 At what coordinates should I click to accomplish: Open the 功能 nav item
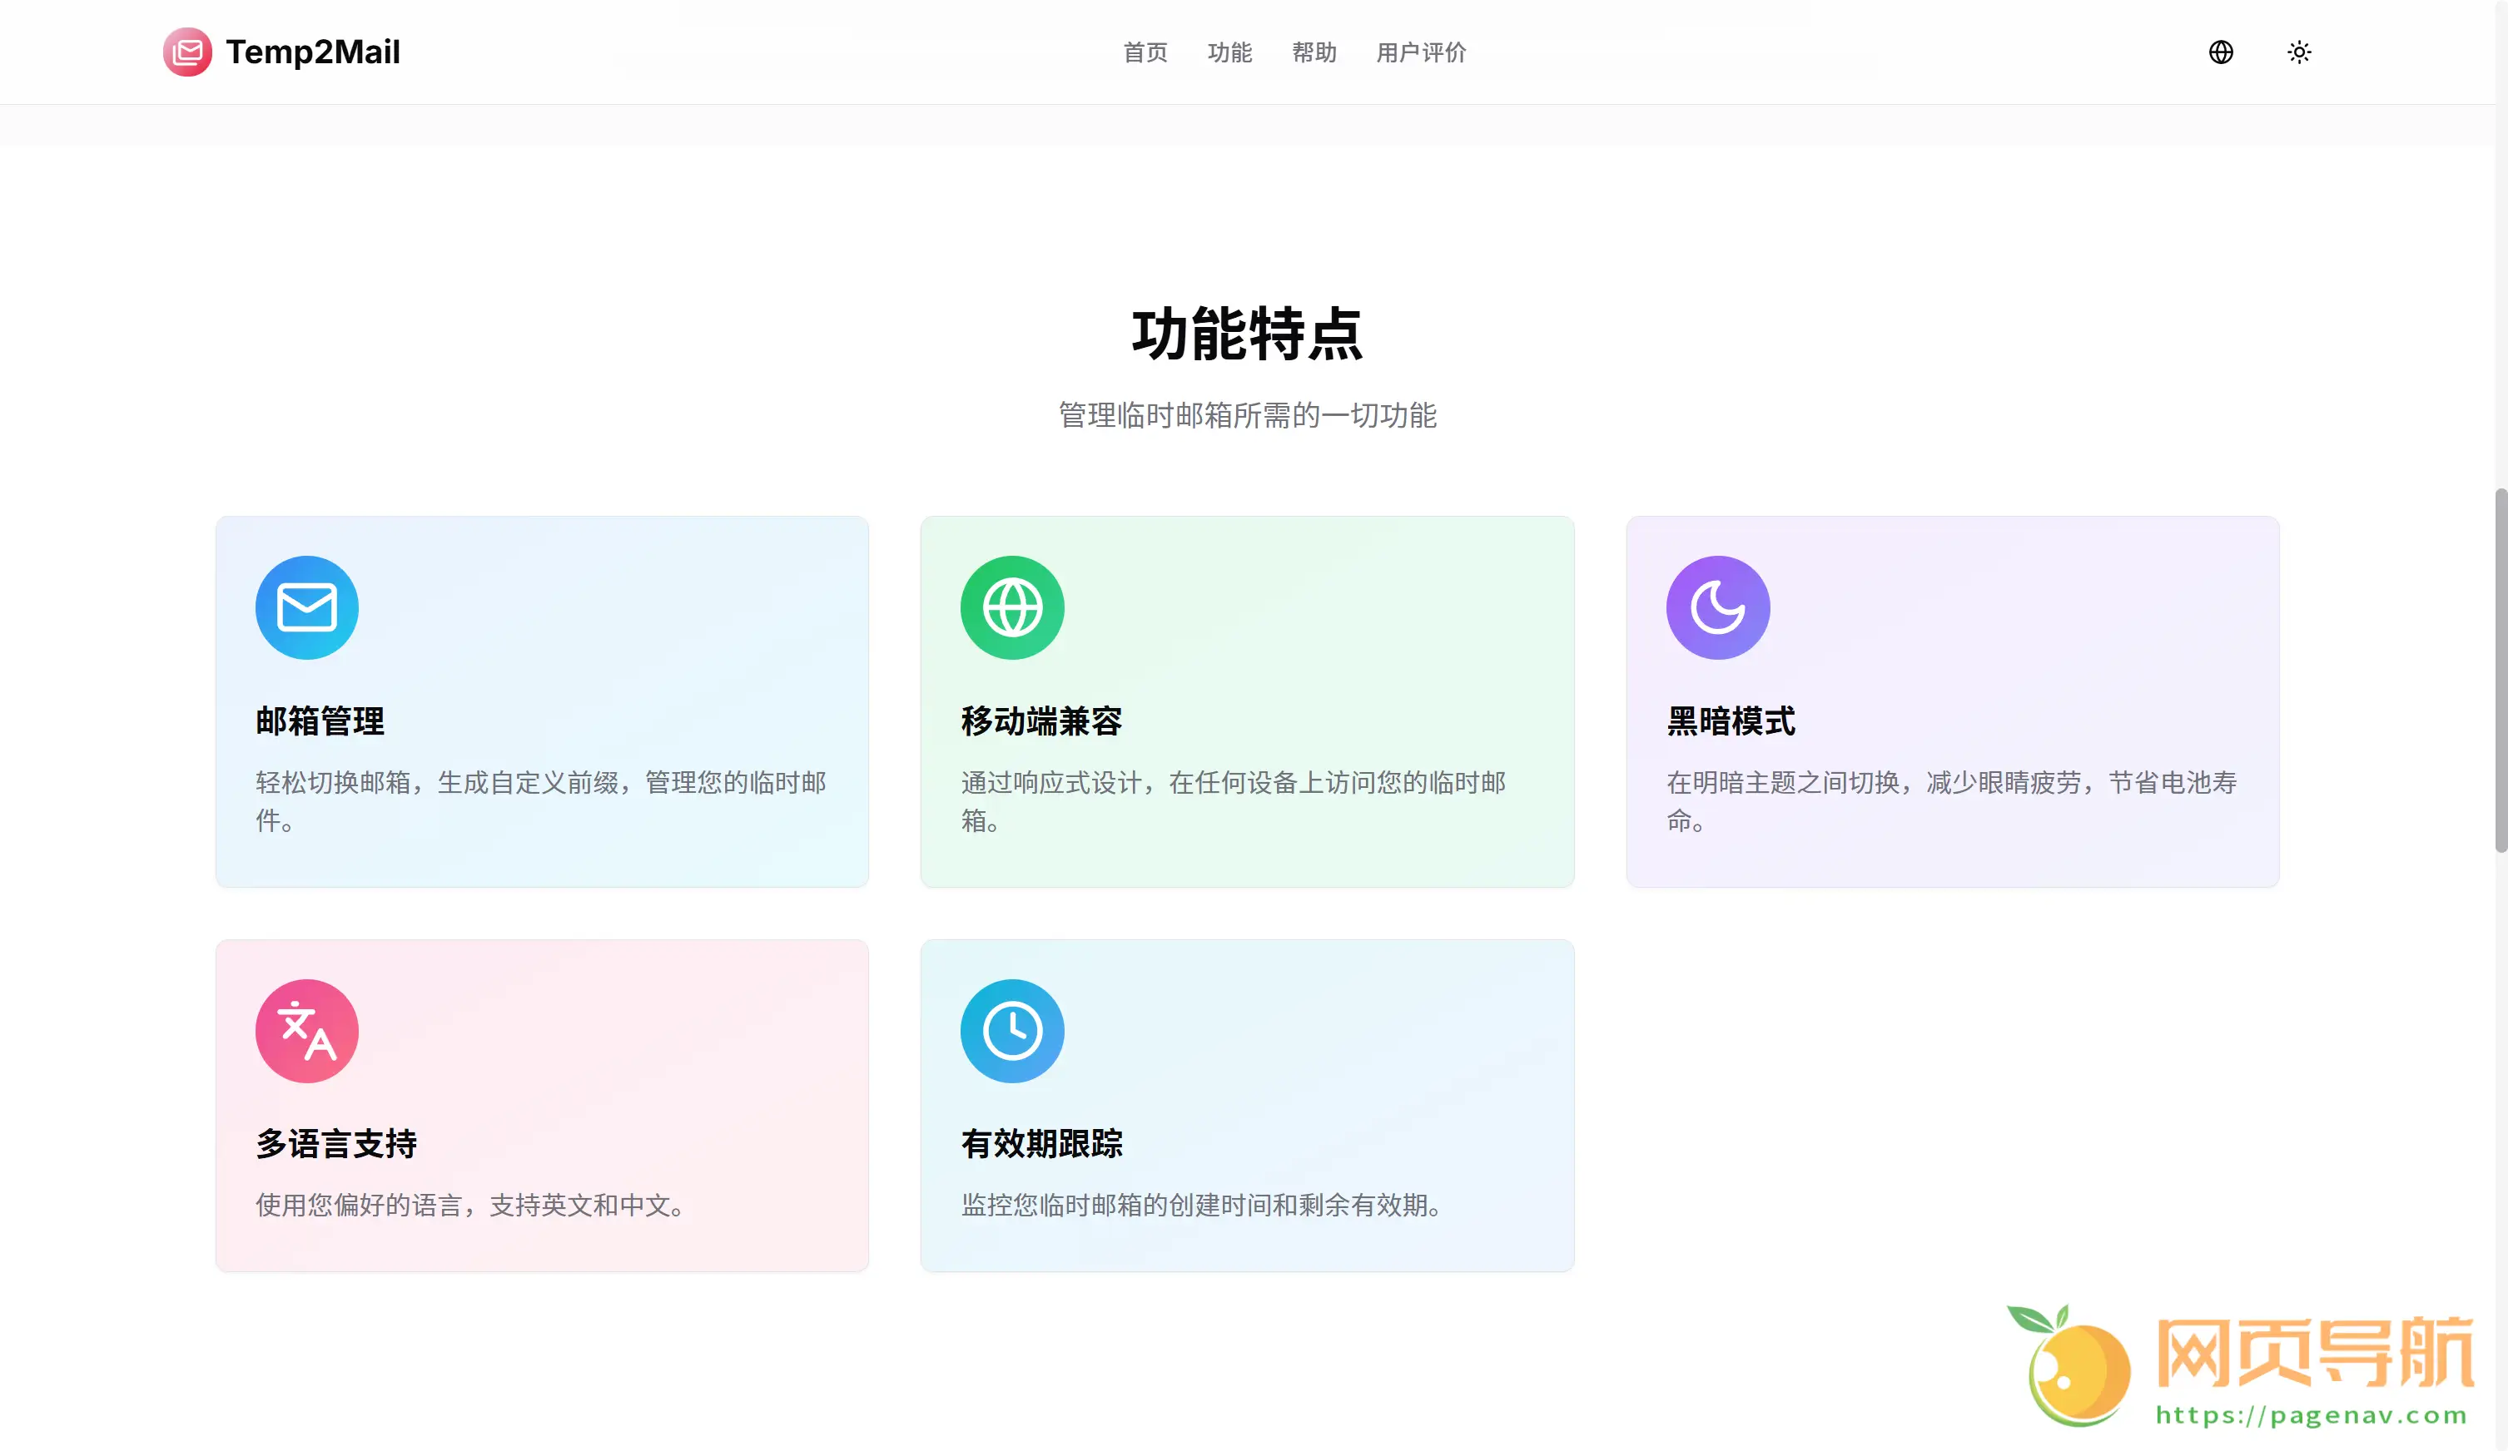click(1229, 52)
